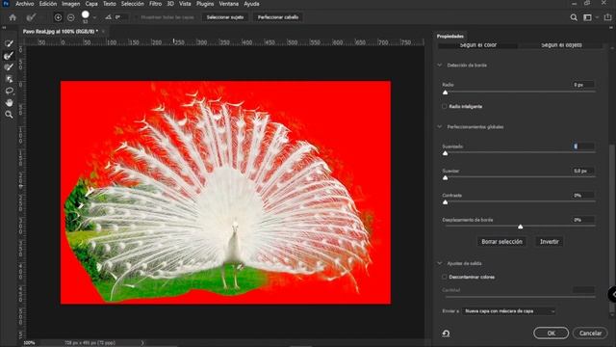Open the Edición menu
The image size is (616, 347).
(x=48, y=4)
